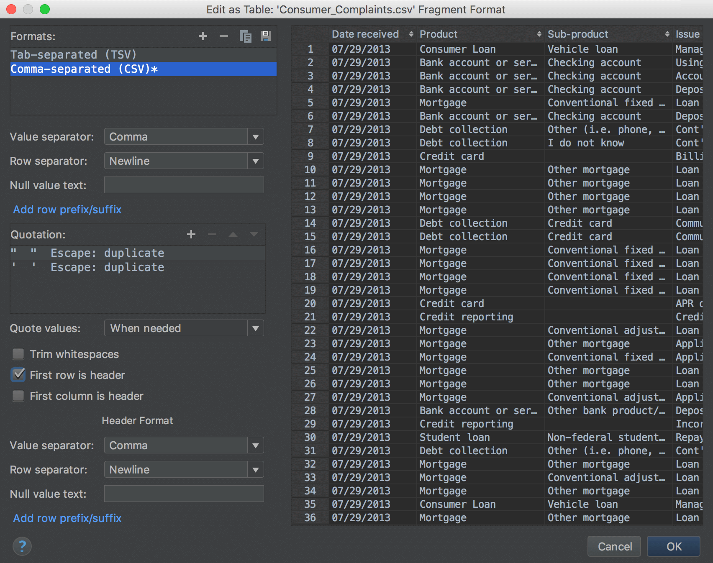This screenshot has width=713, height=563.
Task: Remove selected format with minus icon
Action: (x=224, y=36)
